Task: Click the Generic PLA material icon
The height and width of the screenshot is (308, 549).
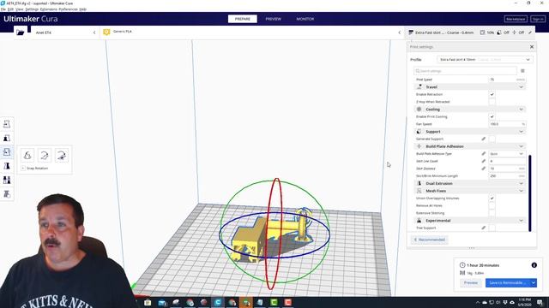Action: (x=106, y=33)
